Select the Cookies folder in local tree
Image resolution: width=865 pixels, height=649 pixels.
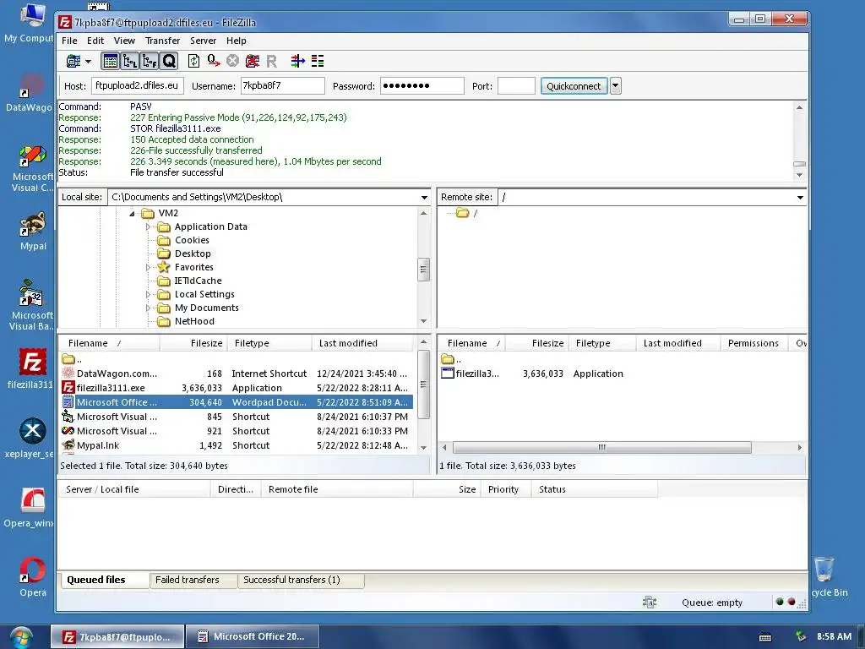192,240
